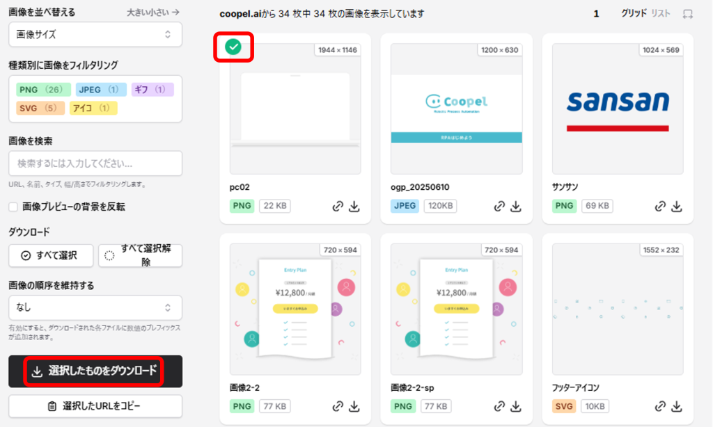Image resolution: width=713 pixels, height=427 pixels.
Task: Enable 画像プレビューの背景を反転 checkbox
Action: pos(13,207)
